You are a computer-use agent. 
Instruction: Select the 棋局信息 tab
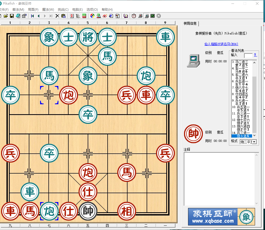click(x=190, y=23)
